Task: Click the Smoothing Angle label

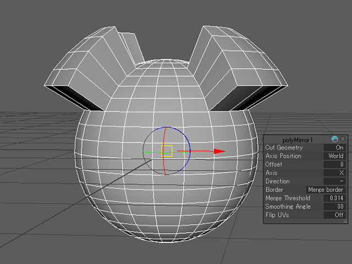Action: [288, 207]
